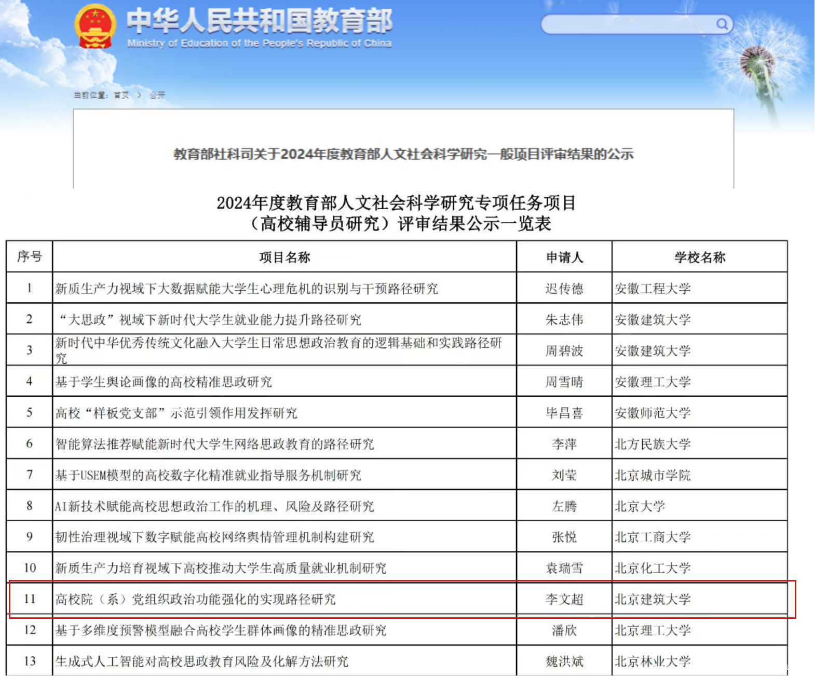The image size is (815, 676).
Task: Click the 项目名称 column header
Action: click(284, 257)
